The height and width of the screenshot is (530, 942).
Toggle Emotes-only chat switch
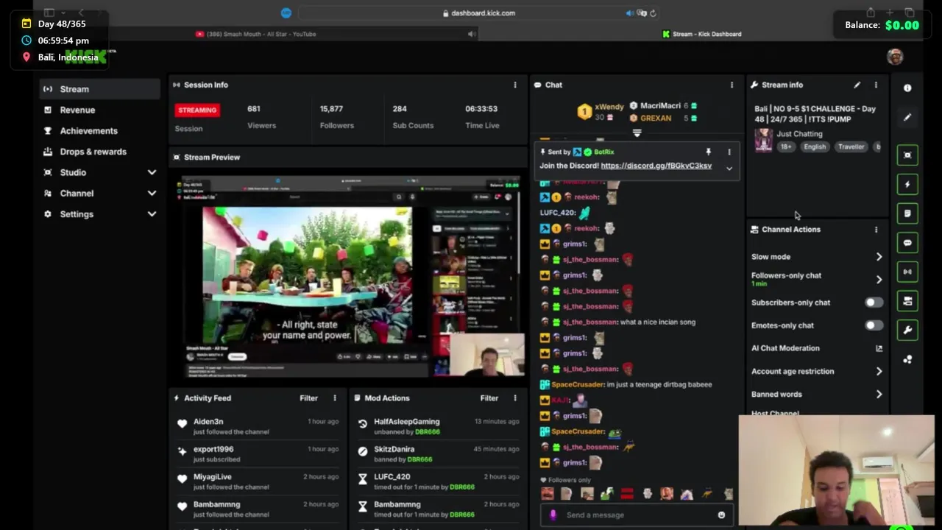(x=874, y=325)
